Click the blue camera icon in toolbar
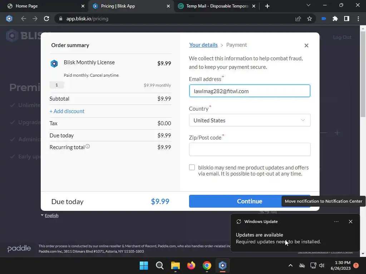Image resolution: width=366 pixels, height=274 pixels. pos(323,19)
